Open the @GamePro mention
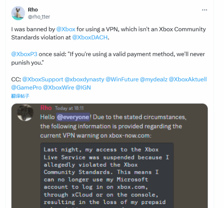The width and height of the screenshot is (224, 208). coord(26,88)
